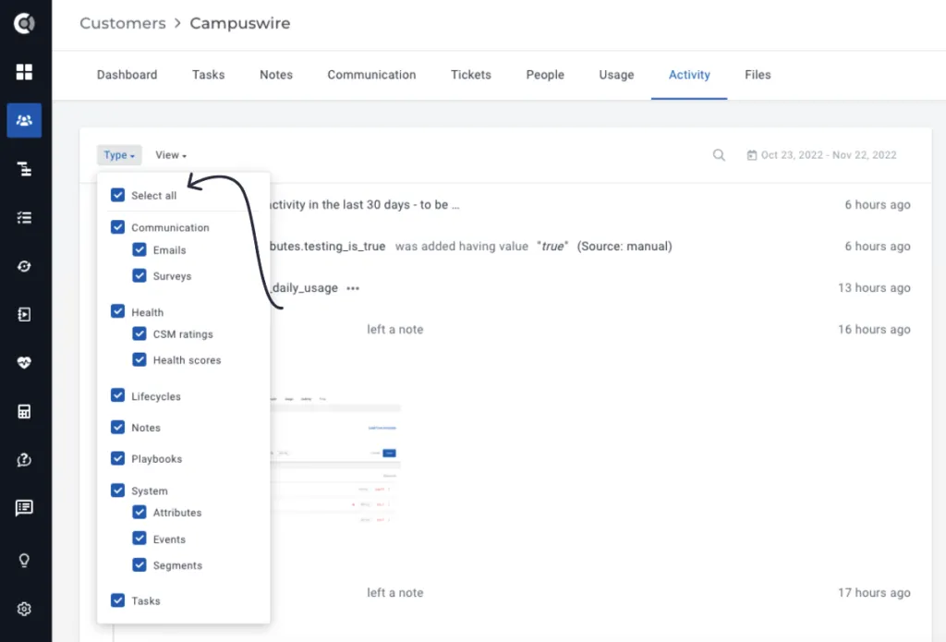Open the health heart icon in the sidebar

[24, 363]
